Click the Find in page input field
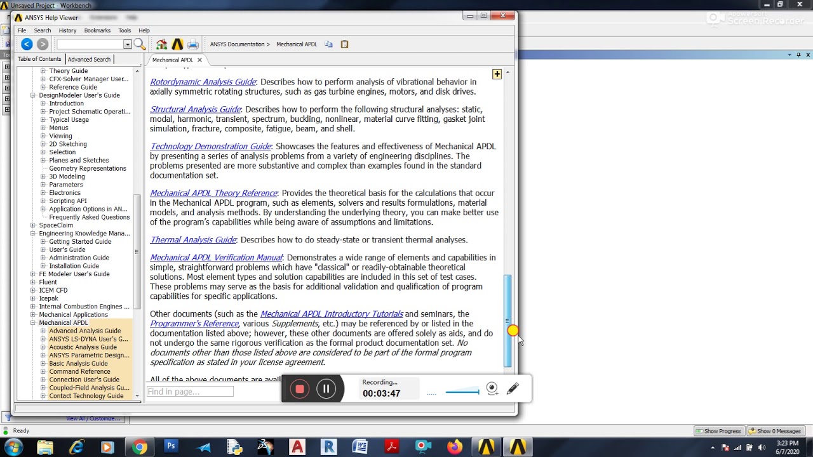The width and height of the screenshot is (813, 457). point(190,392)
